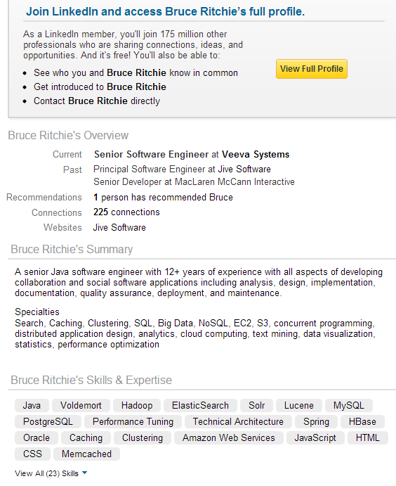Choose the Lucene skill tag
The image size is (396, 486).
point(299,405)
